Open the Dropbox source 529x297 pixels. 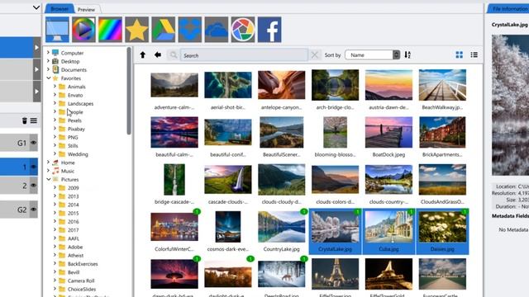(x=190, y=30)
